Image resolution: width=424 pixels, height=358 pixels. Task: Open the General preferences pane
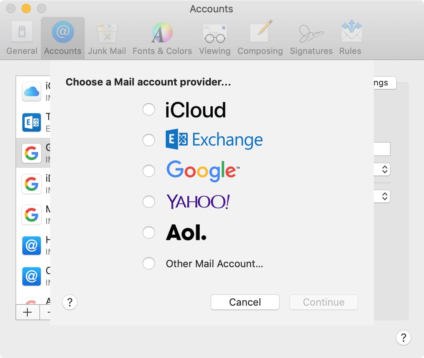[22, 37]
